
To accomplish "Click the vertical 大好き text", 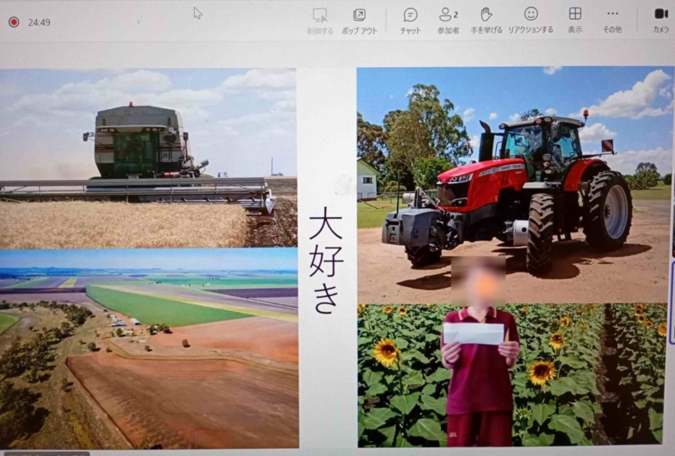I will click(326, 259).
